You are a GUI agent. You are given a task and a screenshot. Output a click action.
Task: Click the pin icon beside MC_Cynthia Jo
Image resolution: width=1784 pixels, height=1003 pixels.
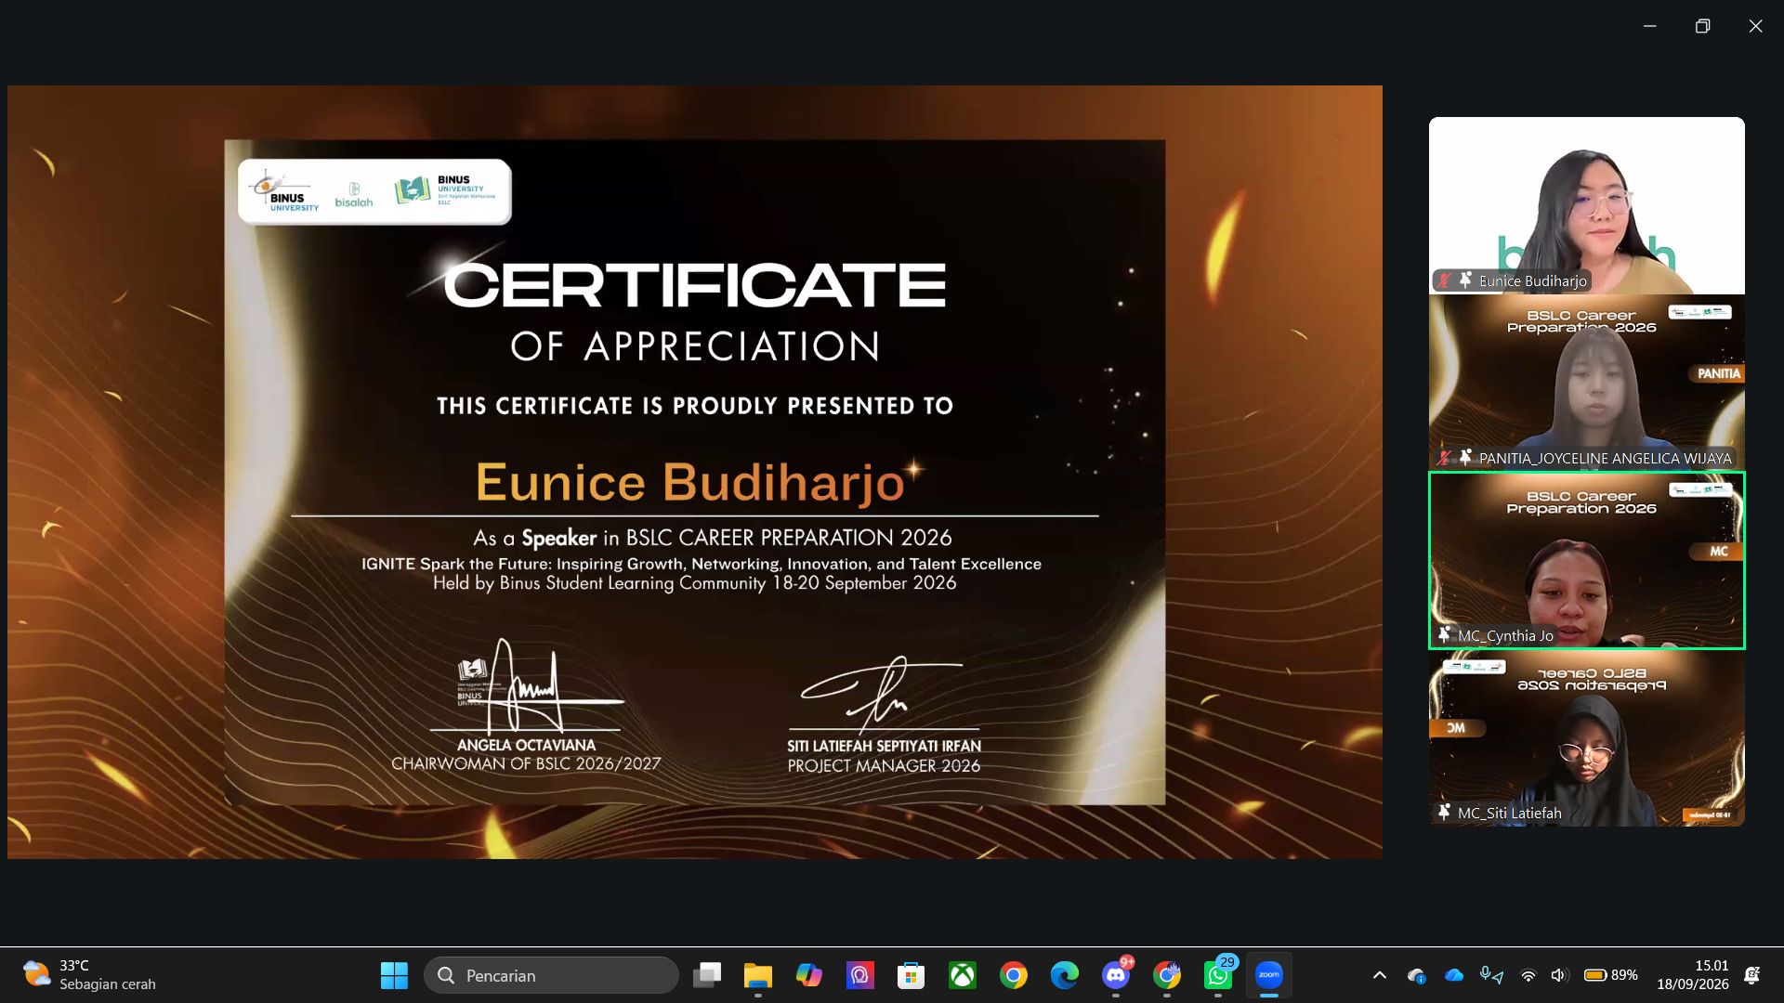click(1444, 634)
